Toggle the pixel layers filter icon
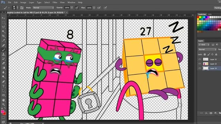Image resolution: width=221 pixels, height=124 pixels. coord(213,45)
